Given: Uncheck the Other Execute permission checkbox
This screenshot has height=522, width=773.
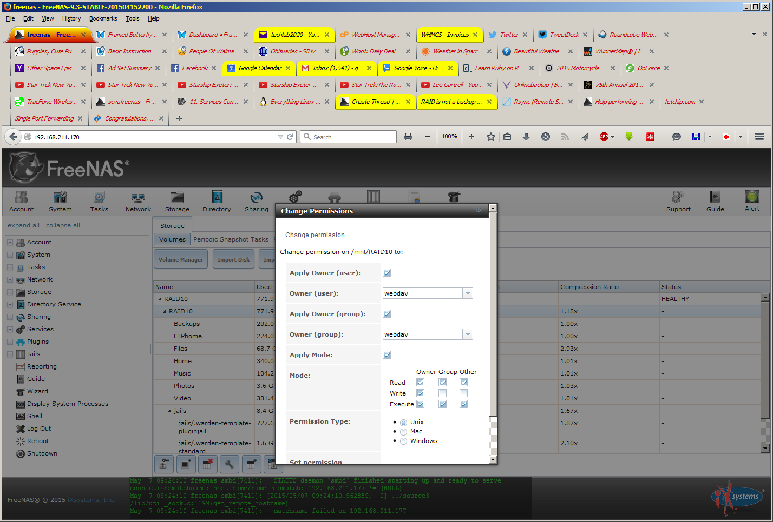Looking at the screenshot, I should pos(464,404).
